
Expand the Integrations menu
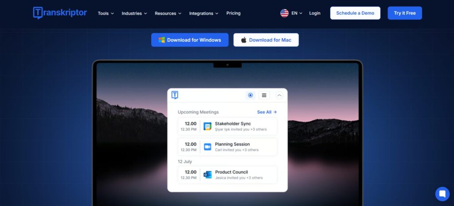coord(204,13)
